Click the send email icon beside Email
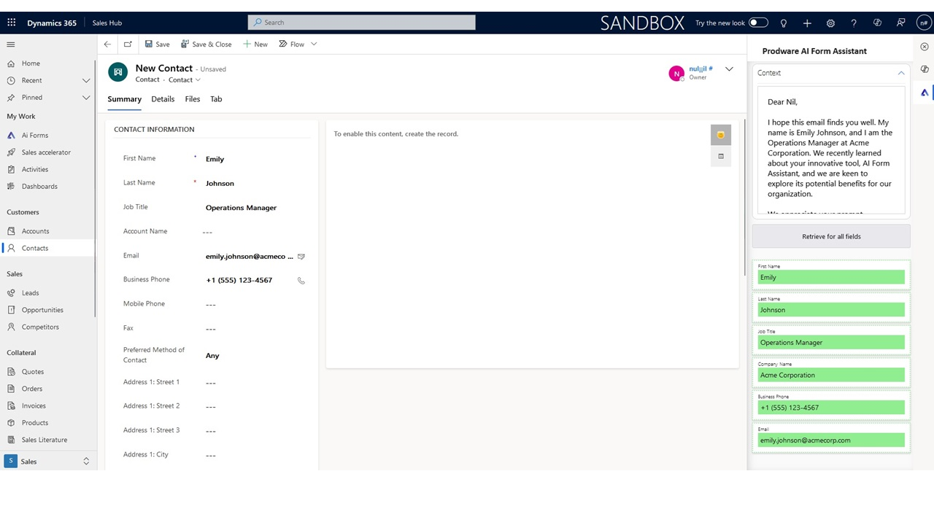 pos(301,257)
